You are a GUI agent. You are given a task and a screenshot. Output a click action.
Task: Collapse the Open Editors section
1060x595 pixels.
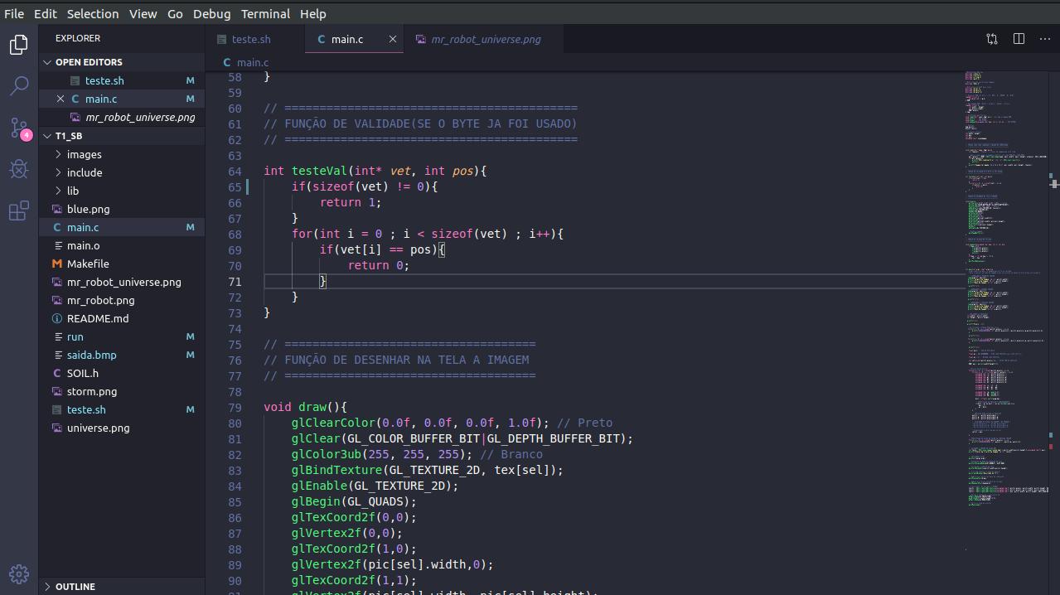click(x=48, y=62)
